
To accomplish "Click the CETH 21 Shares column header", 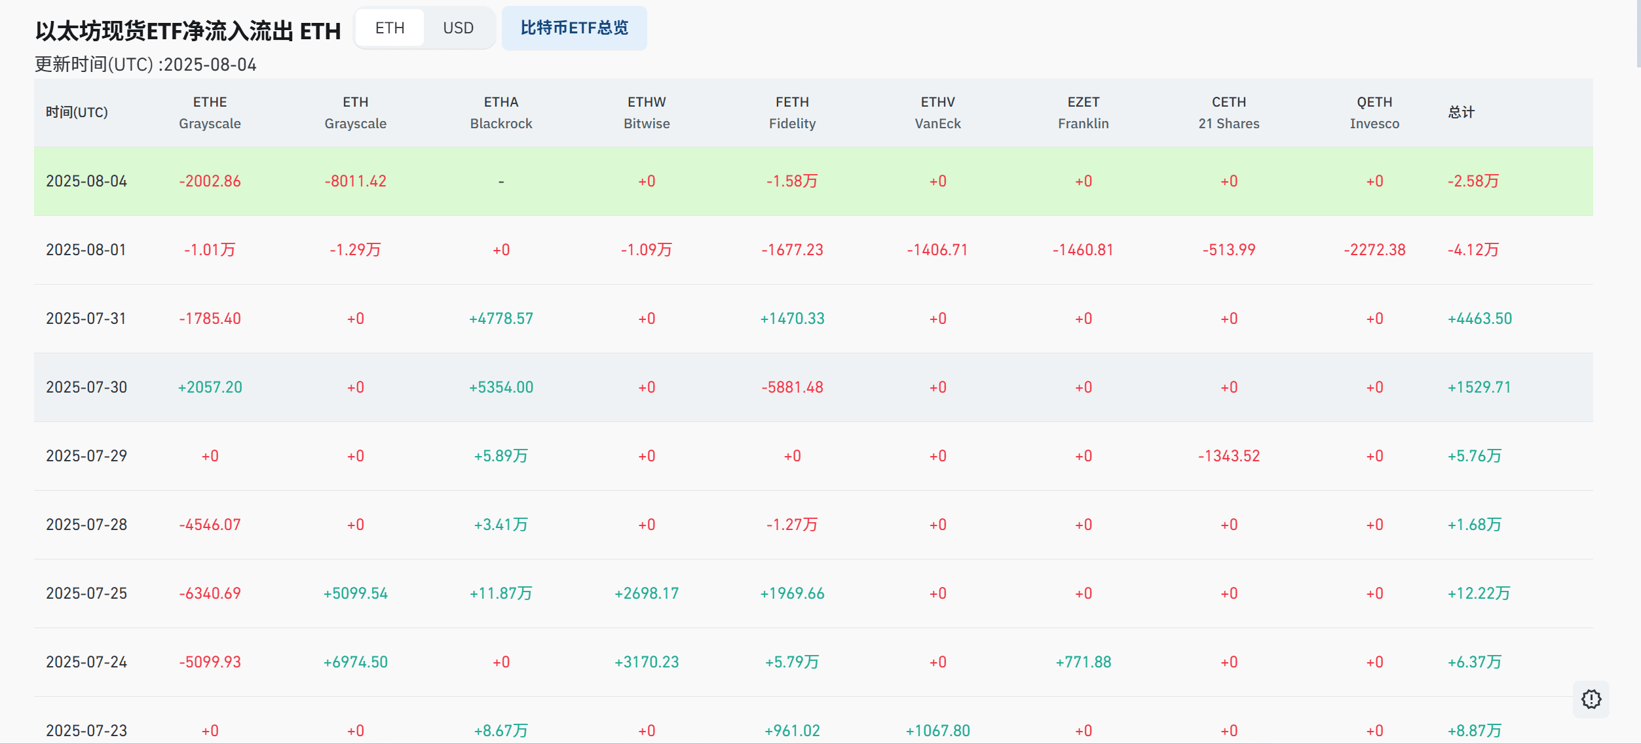I will pyautogui.click(x=1229, y=113).
